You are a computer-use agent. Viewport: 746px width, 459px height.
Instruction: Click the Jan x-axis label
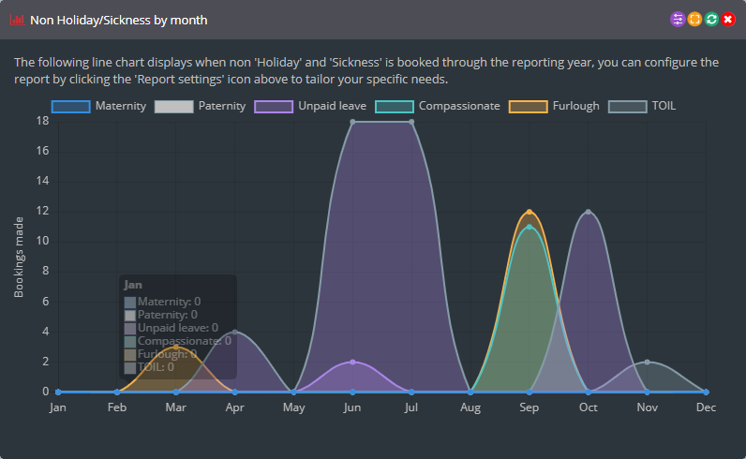click(x=58, y=407)
